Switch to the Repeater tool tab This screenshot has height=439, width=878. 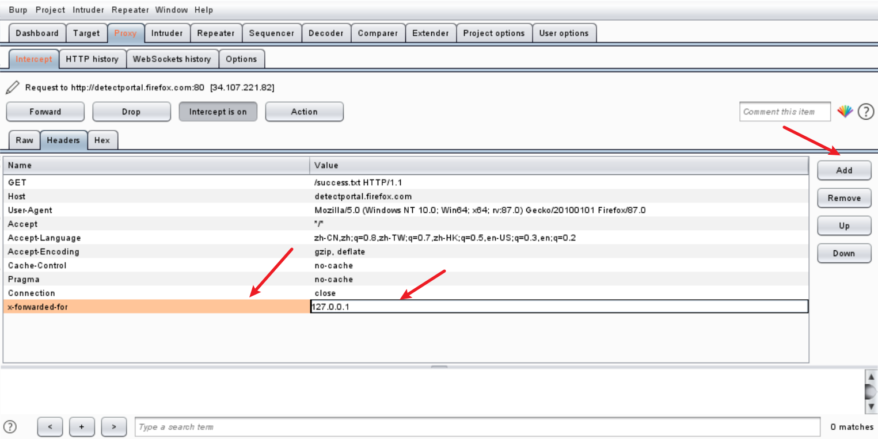(216, 33)
